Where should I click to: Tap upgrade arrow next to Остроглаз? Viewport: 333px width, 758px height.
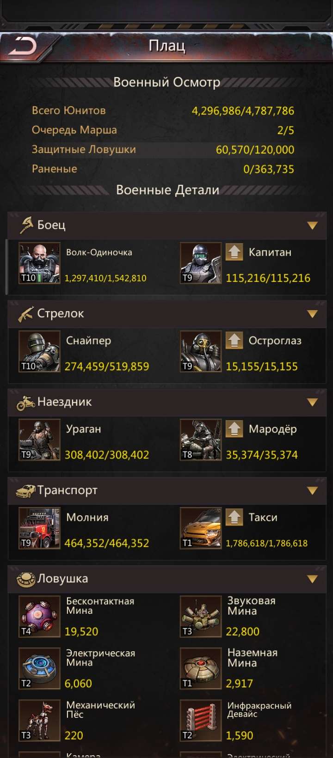pos(234,340)
